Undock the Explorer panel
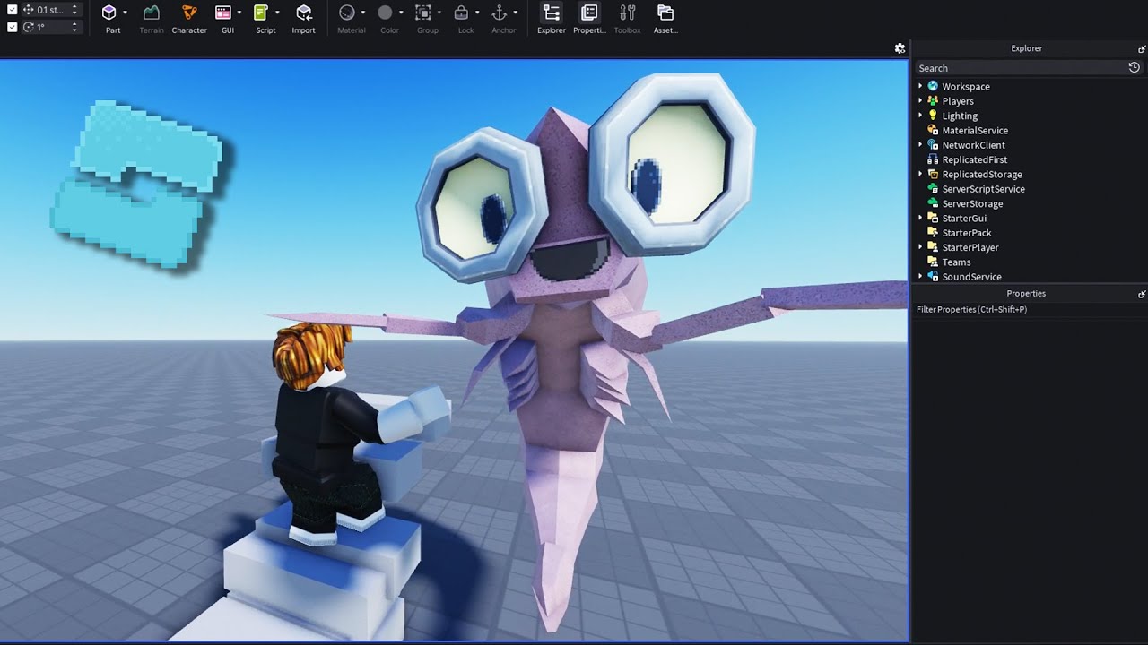 click(x=1142, y=48)
